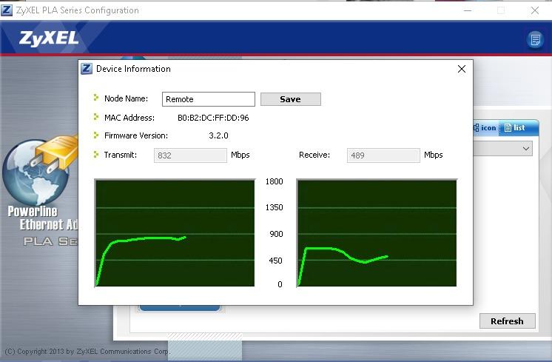
Task: Close the ZyXEL PLA Series Configuration window
Action: (535, 10)
